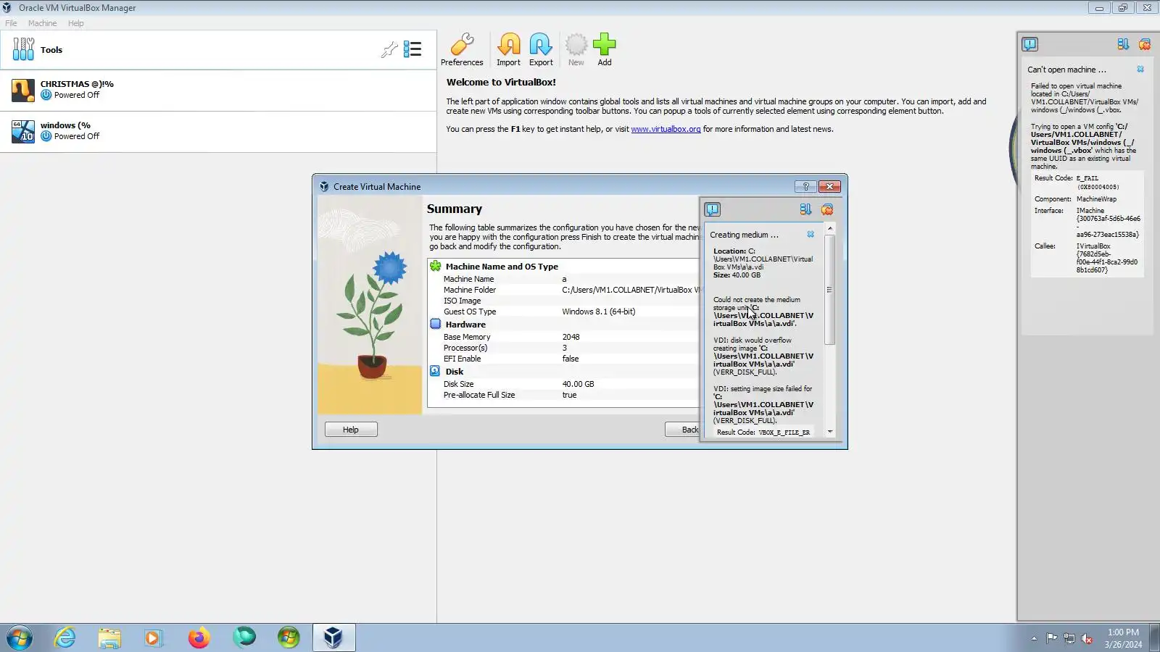Open File Explorer from taskbar
This screenshot has width=1160, height=652.
pyautogui.click(x=109, y=638)
